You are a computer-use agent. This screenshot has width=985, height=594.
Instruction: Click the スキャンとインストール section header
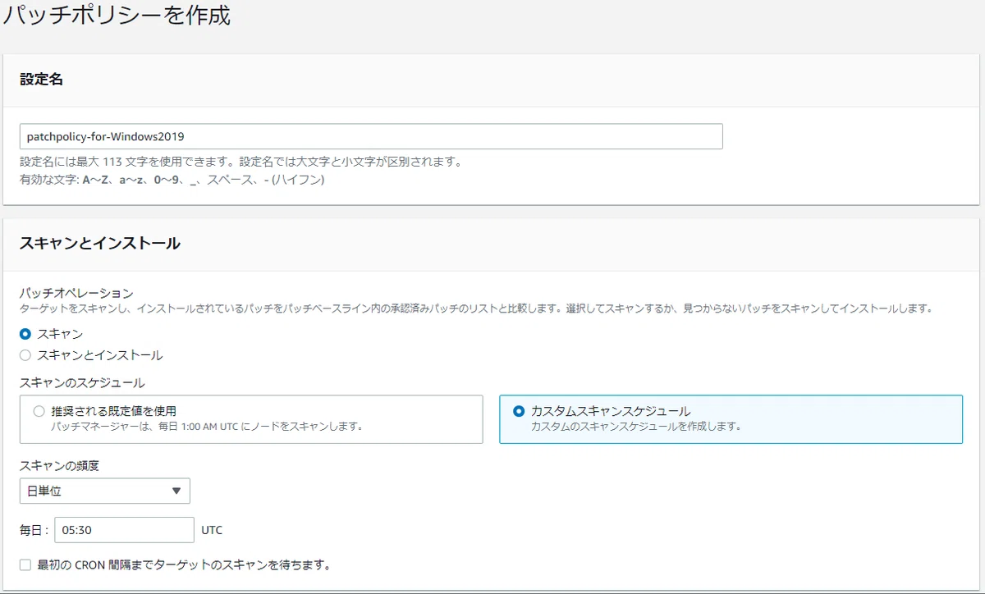100,243
